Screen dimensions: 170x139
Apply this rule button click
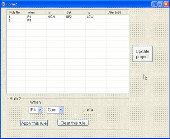pyautogui.click(x=34, y=123)
